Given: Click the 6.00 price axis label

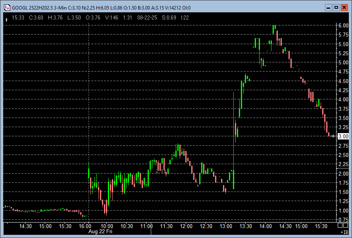Looking at the screenshot, I should pyautogui.click(x=343, y=25).
